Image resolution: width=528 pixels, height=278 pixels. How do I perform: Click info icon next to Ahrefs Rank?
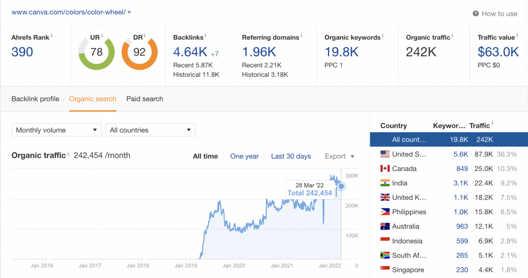52,36
